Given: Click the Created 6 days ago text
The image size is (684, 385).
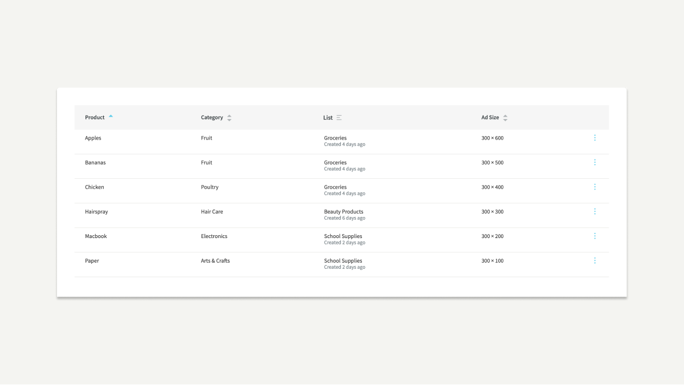Looking at the screenshot, I should point(345,218).
